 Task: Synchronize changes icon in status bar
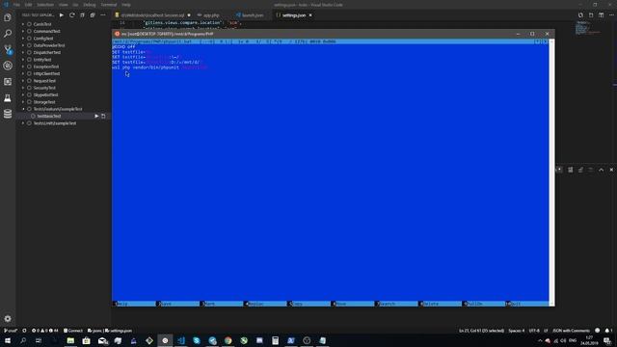pos(24,331)
